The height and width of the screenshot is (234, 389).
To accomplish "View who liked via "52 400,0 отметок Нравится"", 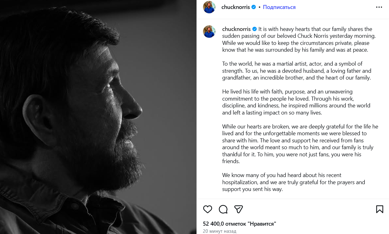I will [x=240, y=223].
